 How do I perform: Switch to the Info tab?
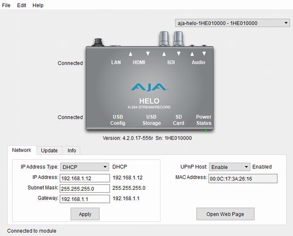pos(72,150)
